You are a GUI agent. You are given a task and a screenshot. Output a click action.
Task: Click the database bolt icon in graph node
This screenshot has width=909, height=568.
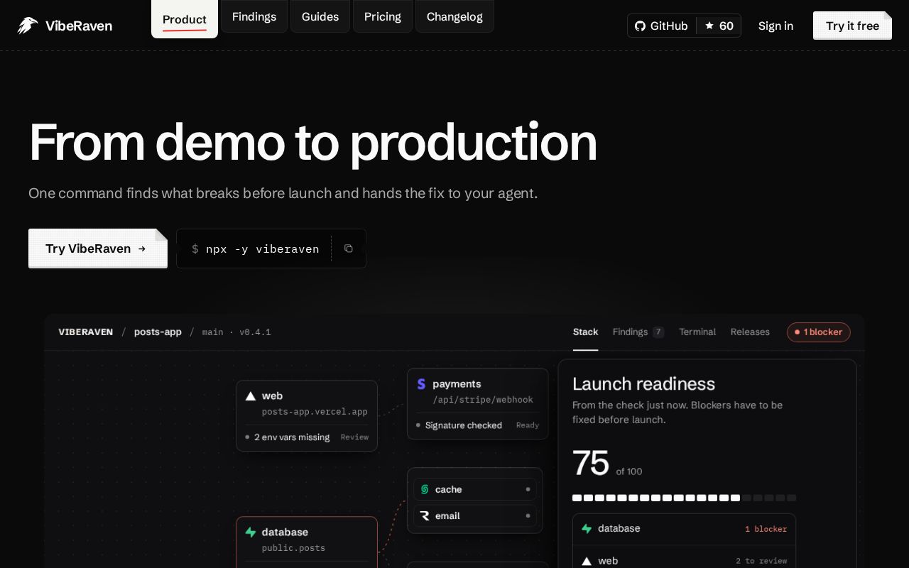pyautogui.click(x=251, y=532)
